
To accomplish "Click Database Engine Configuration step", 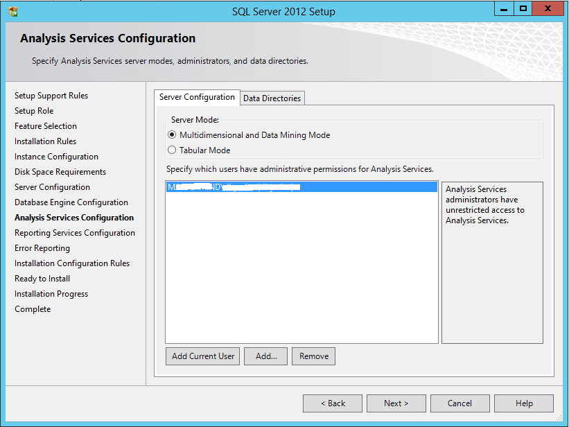I will tap(71, 202).
